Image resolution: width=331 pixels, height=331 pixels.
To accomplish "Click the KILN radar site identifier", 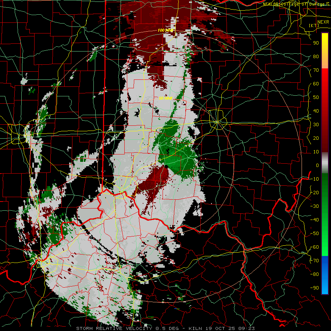I will tap(195, 328).
